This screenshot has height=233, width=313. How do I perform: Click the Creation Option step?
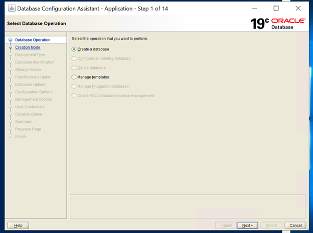click(29, 114)
